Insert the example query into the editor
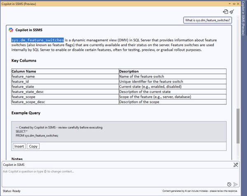The height and width of the screenshot is (196, 247). (19, 146)
